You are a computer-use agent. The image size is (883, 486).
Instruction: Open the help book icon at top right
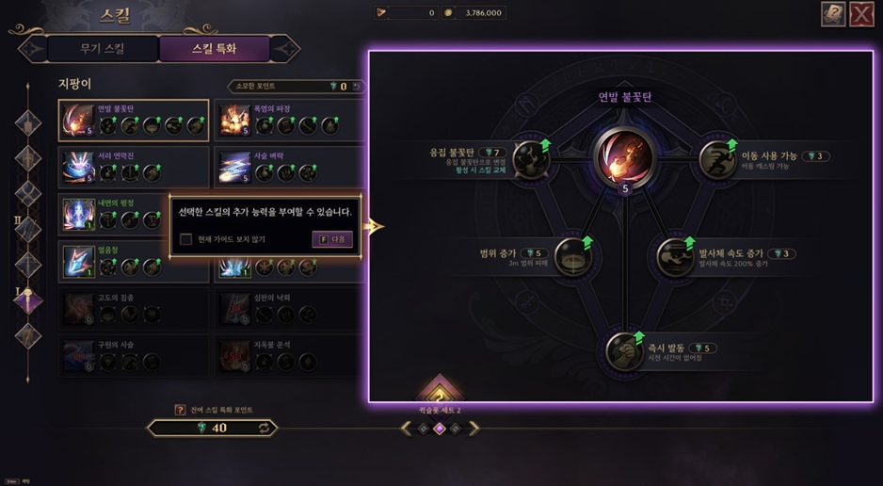click(833, 14)
